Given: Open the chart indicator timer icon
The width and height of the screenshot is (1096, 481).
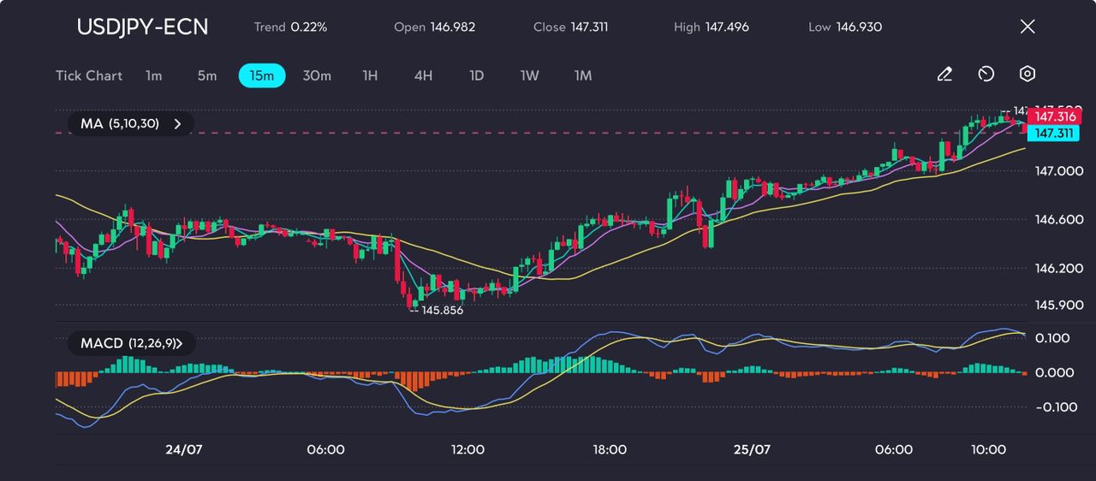Looking at the screenshot, I should pyautogui.click(x=986, y=75).
